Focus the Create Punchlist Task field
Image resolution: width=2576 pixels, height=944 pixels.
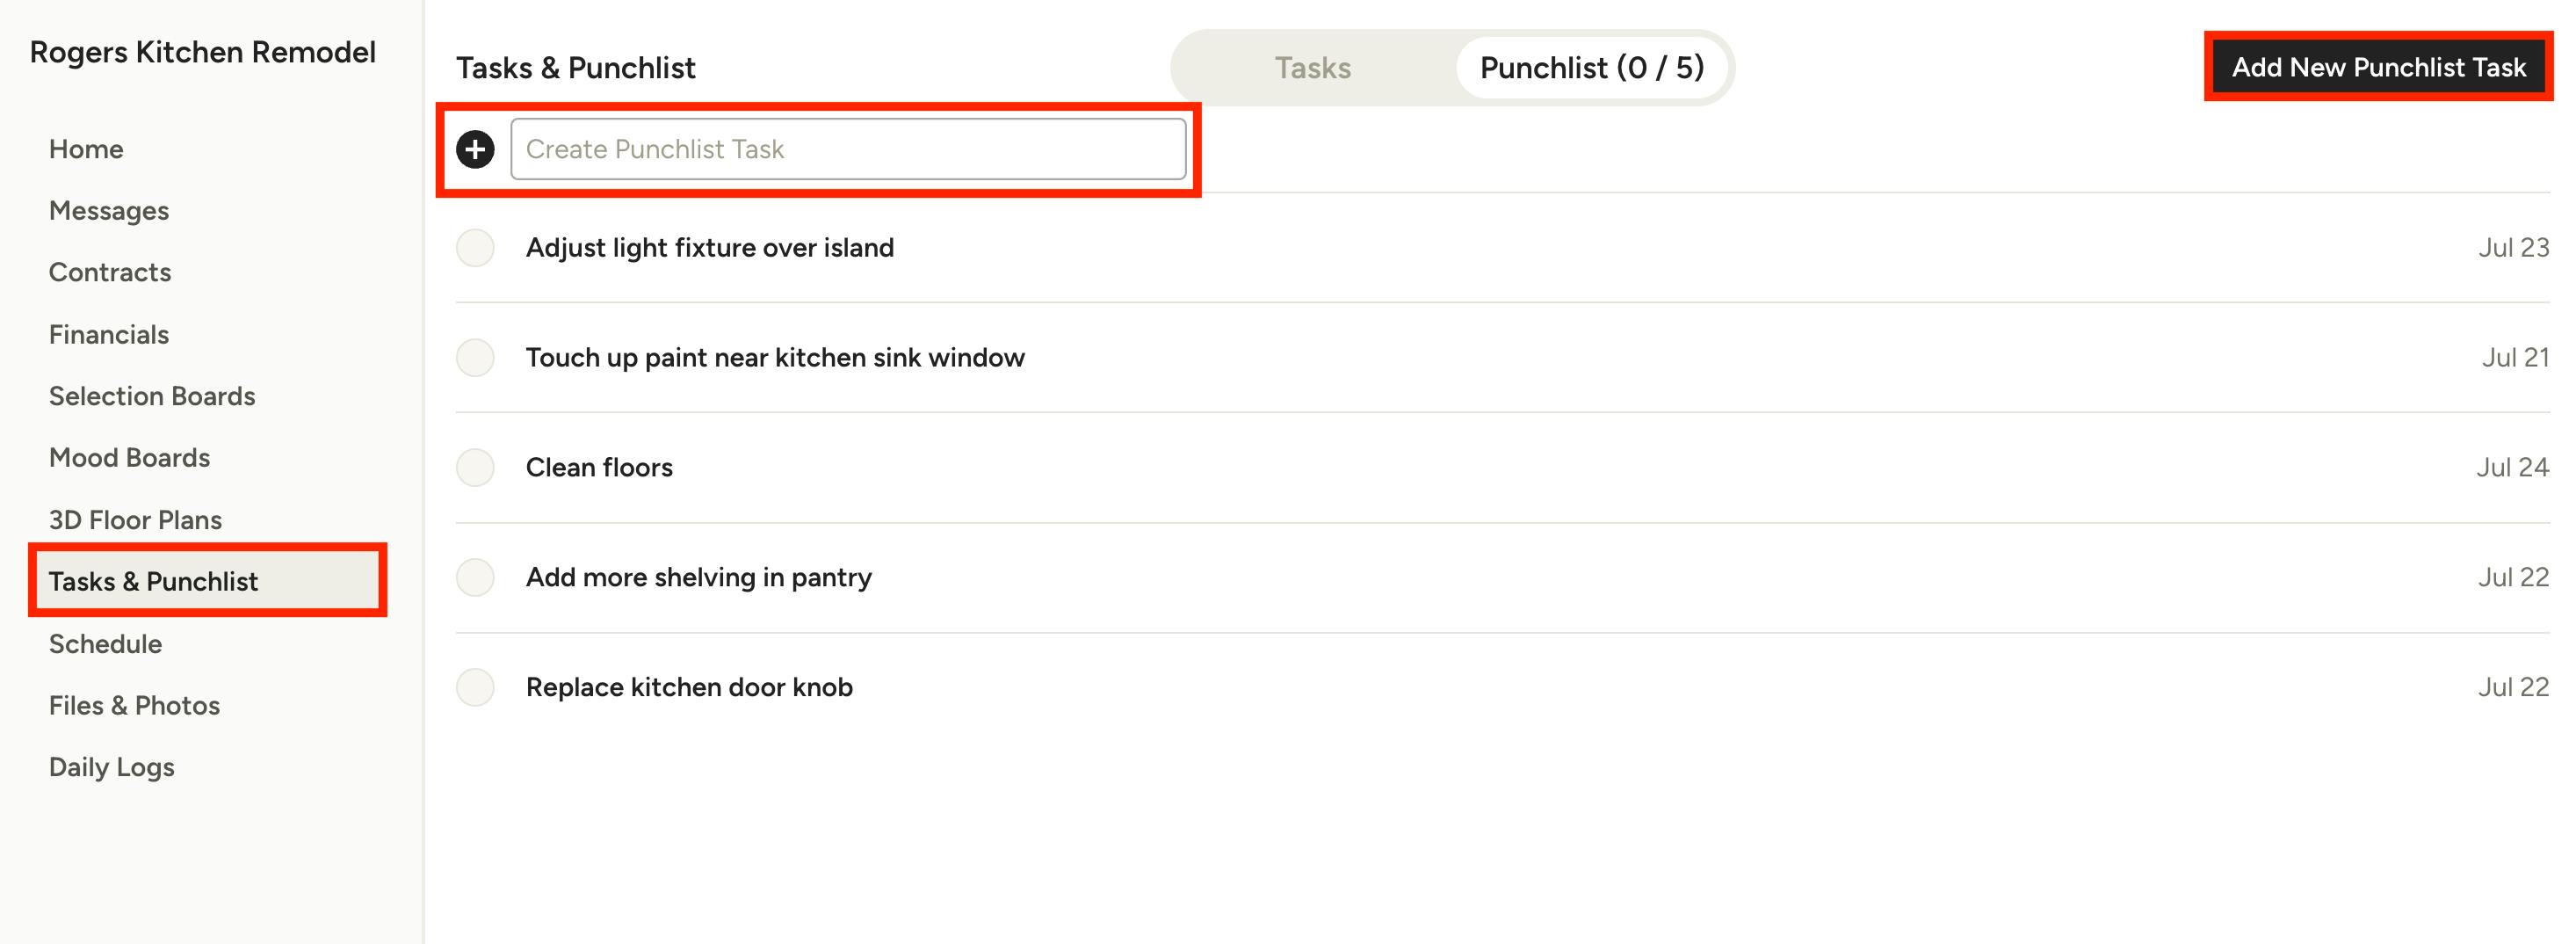(x=847, y=149)
